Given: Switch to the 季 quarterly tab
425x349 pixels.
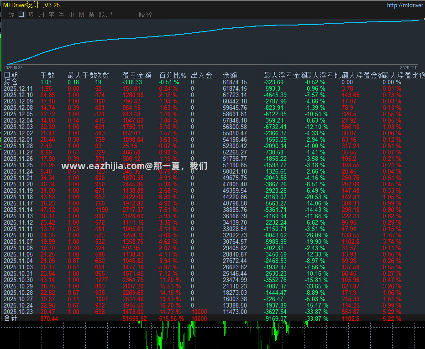Looking at the screenshot, I should pos(52,15).
